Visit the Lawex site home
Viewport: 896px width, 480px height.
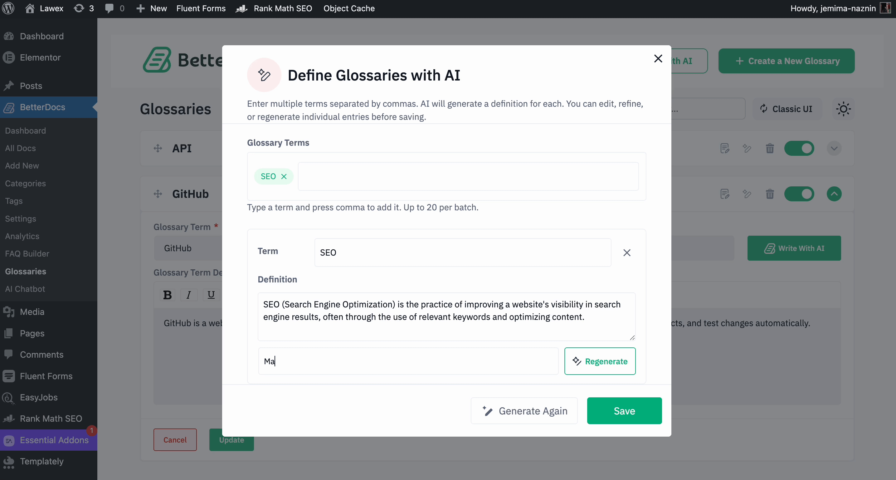pyautogui.click(x=44, y=8)
